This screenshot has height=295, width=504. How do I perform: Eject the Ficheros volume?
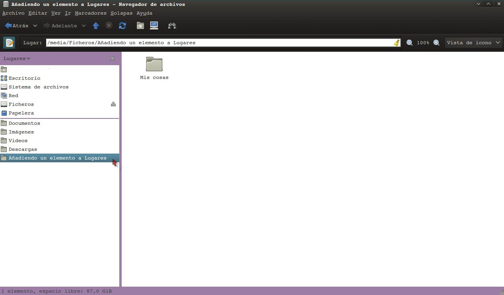[x=113, y=104]
